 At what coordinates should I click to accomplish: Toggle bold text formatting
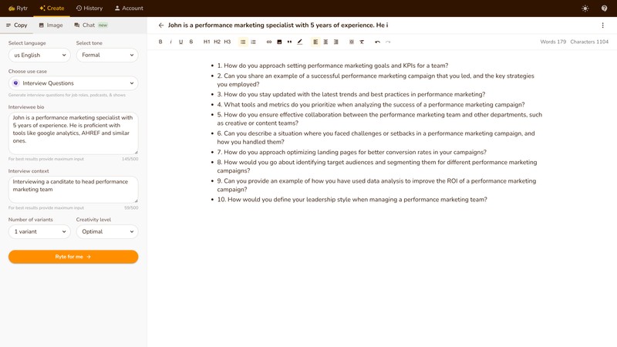160,42
